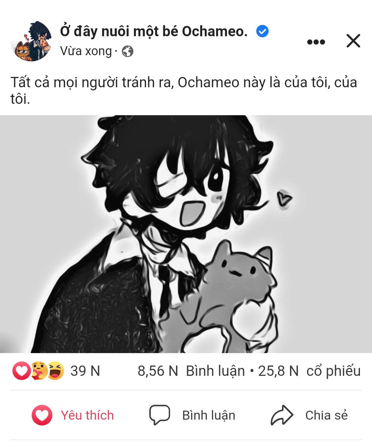
Task: Open the 8,56 N Bình luận comments list
Action: (191, 371)
